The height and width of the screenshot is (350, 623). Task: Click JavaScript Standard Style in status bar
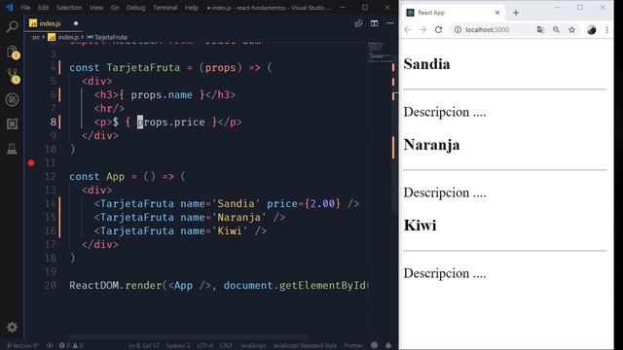(305, 346)
